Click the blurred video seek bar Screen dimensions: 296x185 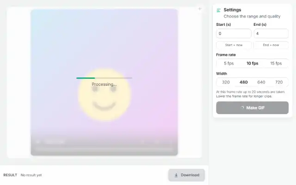coord(104,149)
